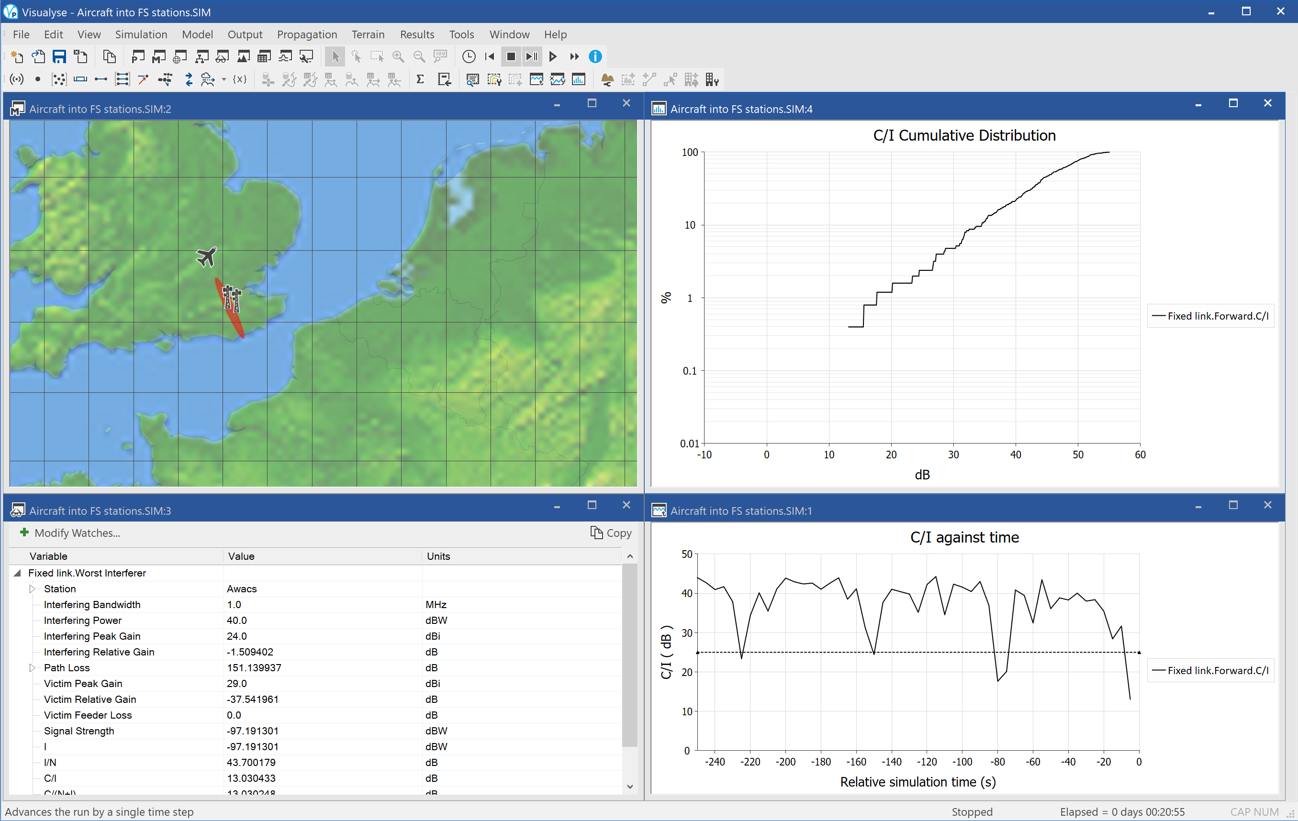
Task: Click the Copy button in SIM:3 panel
Action: 609,533
